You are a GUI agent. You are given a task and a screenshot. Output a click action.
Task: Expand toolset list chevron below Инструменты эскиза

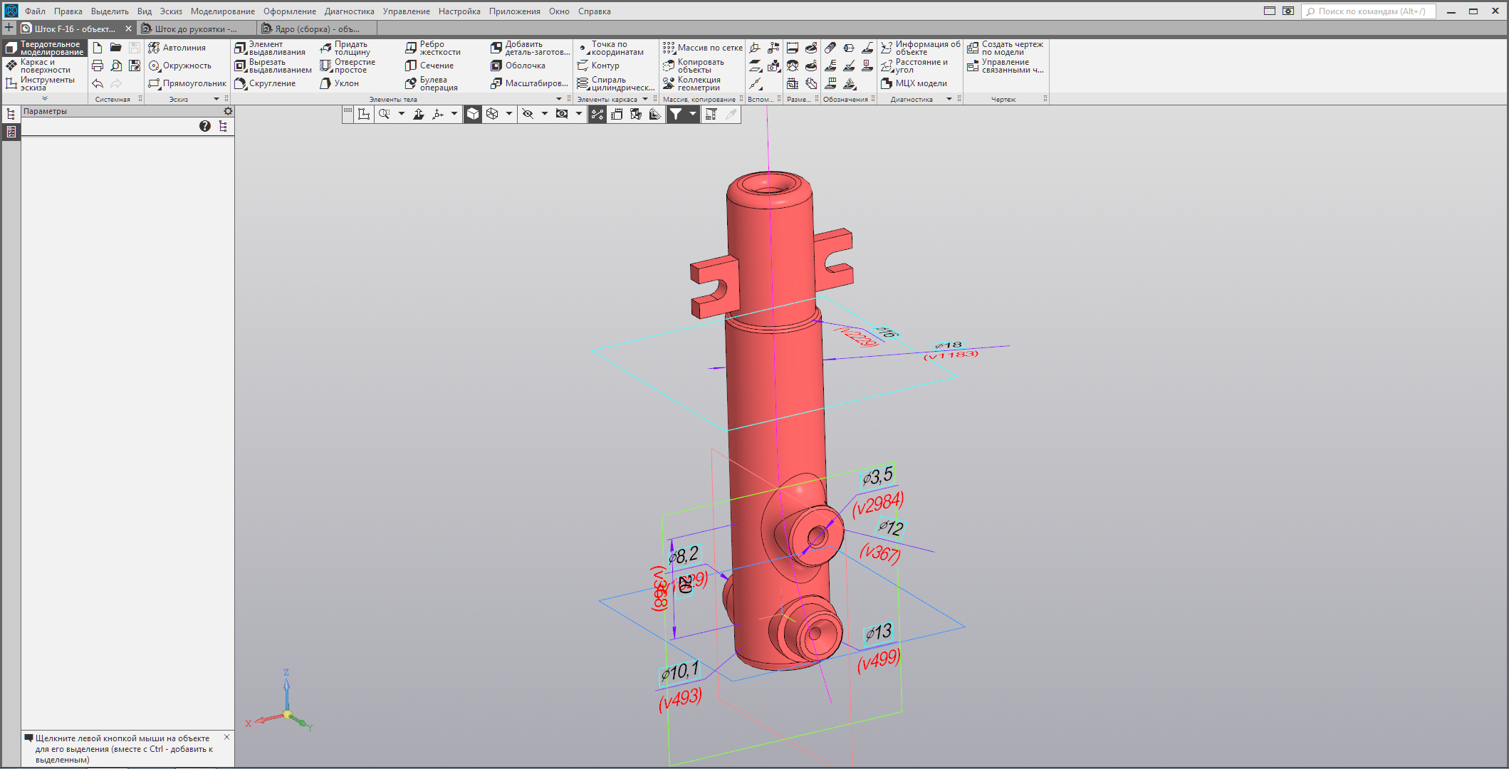coord(44,98)
